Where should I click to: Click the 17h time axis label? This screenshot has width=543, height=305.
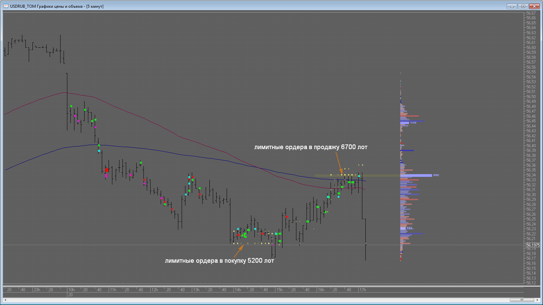tap(363, 290)
